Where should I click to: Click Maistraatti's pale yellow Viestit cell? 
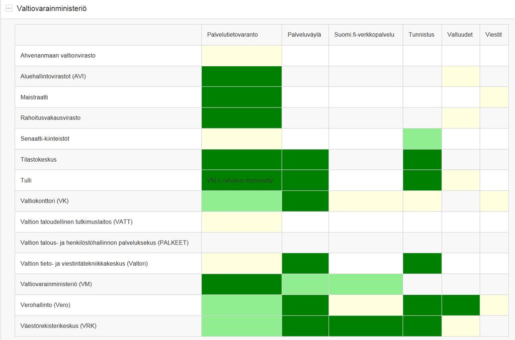[x=494, y=97]
